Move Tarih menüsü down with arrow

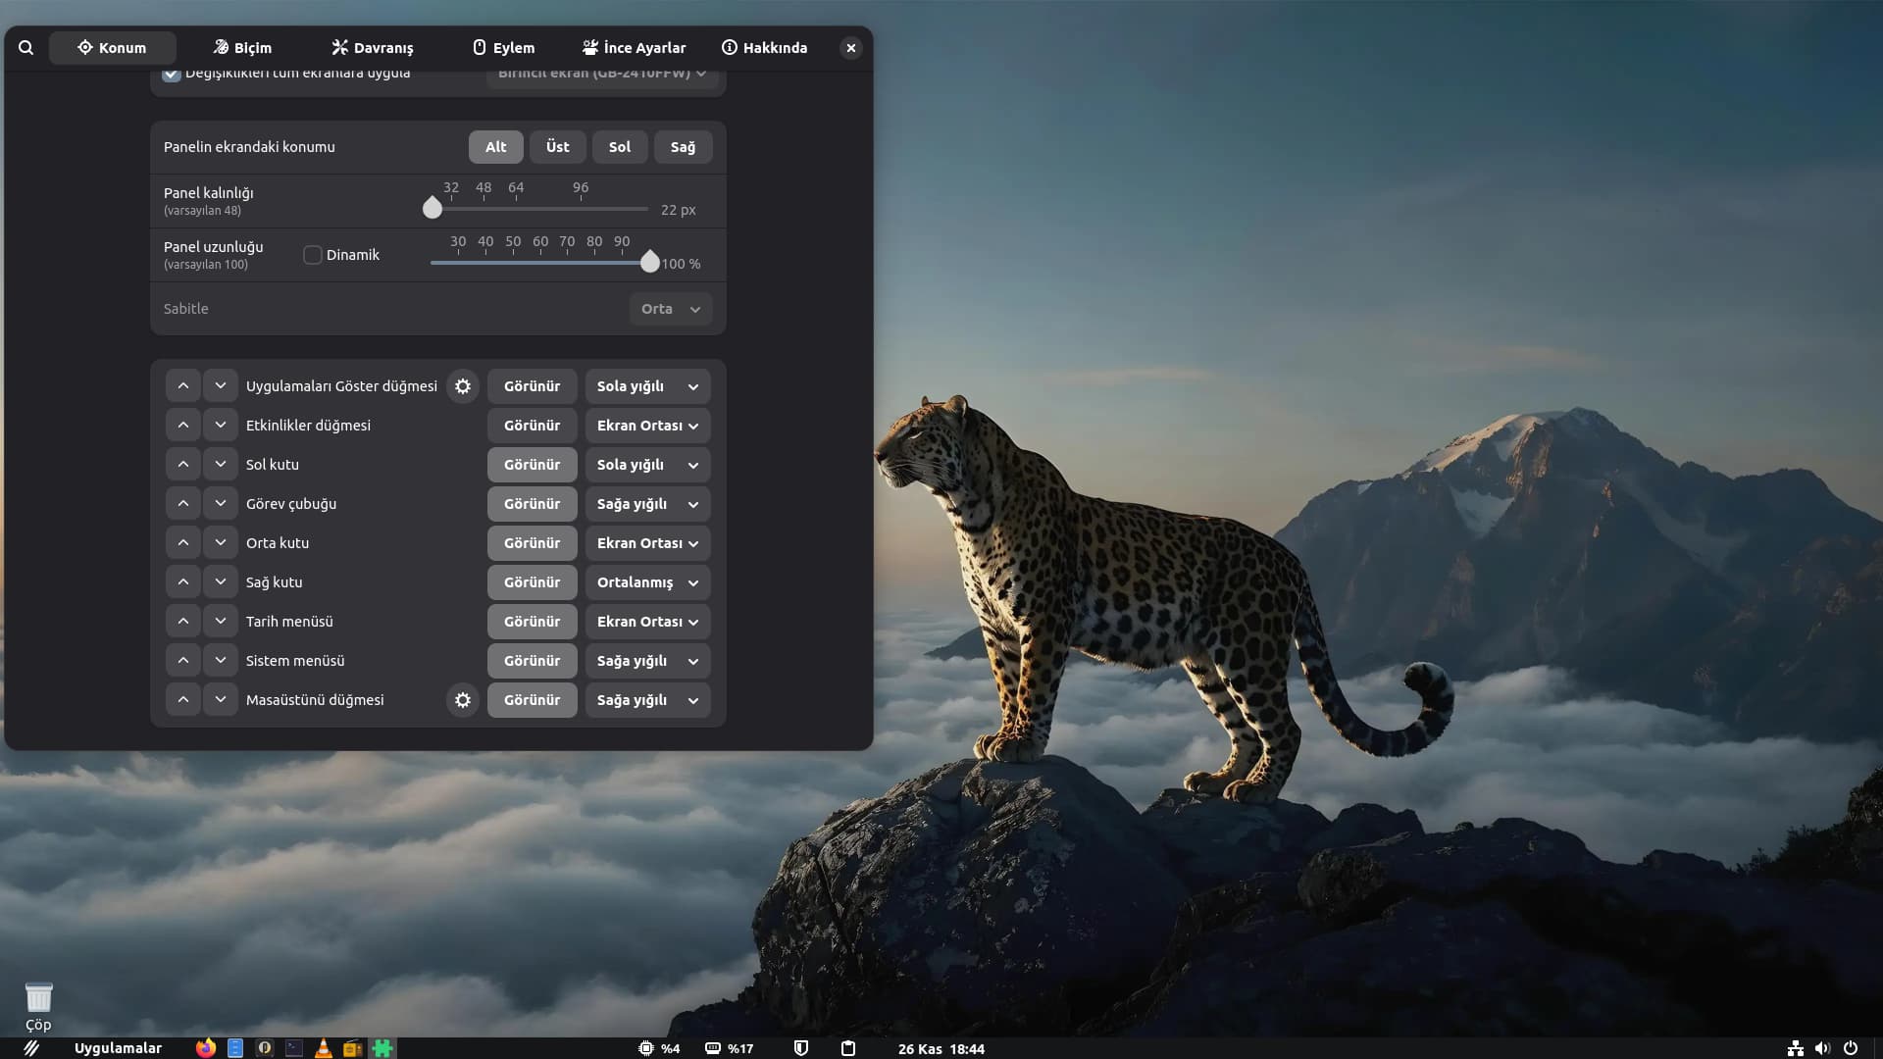click(x=221, y=622)
